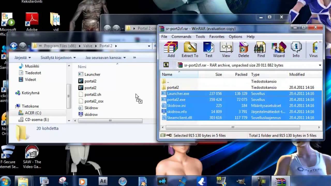Click the Explorer navigation pane vertical scrollbar
Screen dimensions: 331x186
[69, 96]
